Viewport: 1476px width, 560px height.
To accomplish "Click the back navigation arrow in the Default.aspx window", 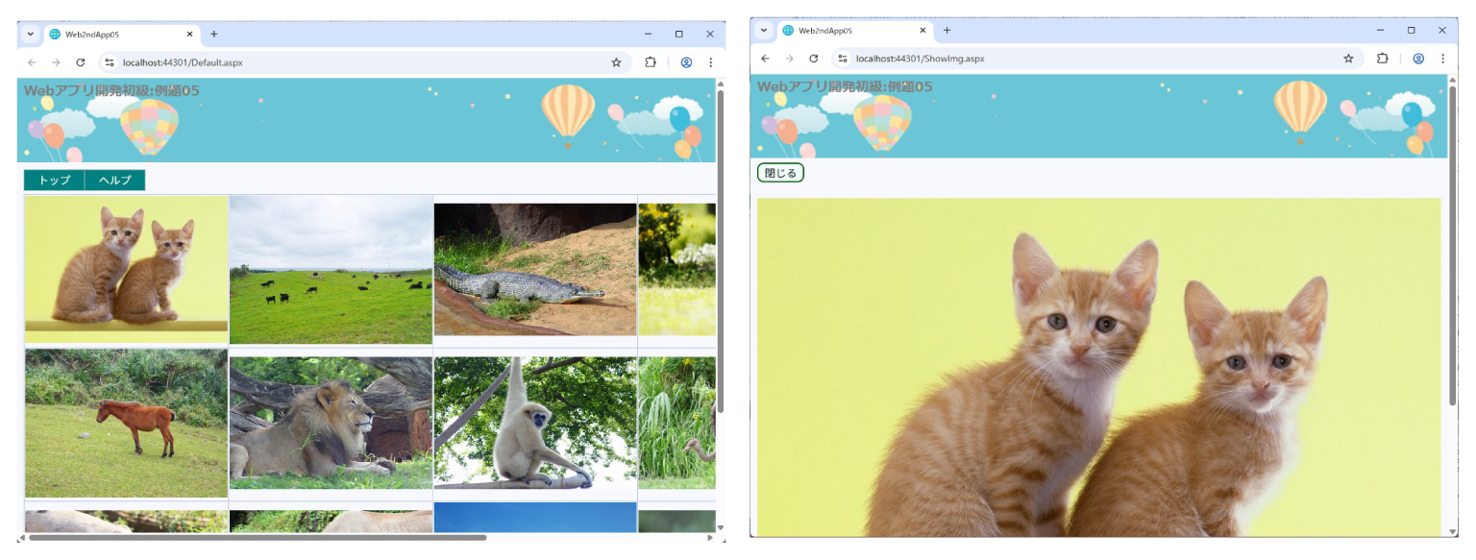I will (x=31, y=61).
